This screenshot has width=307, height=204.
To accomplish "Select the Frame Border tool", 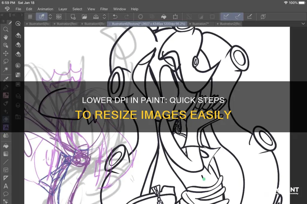I will [x=6, y=170].
